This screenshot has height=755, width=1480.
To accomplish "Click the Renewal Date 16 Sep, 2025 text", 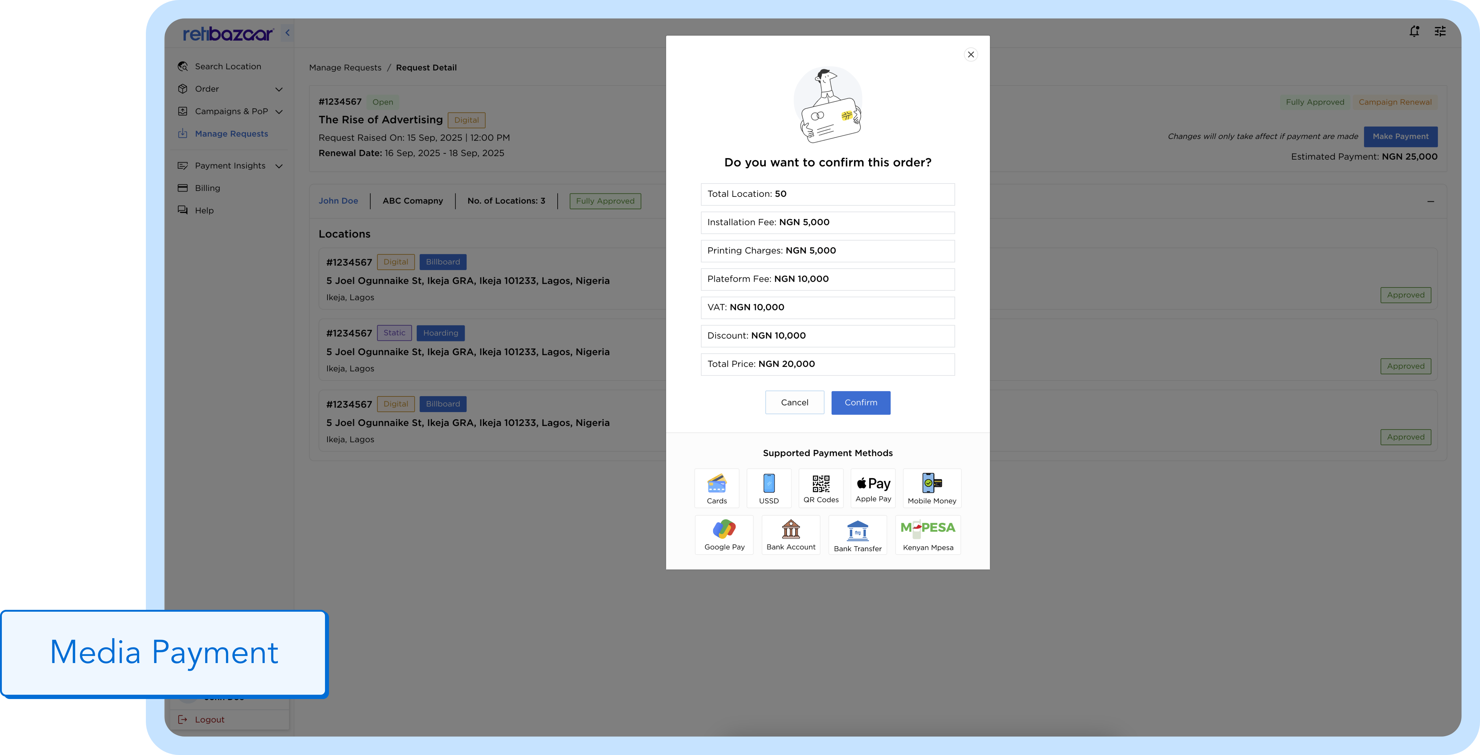I will 411,153.
